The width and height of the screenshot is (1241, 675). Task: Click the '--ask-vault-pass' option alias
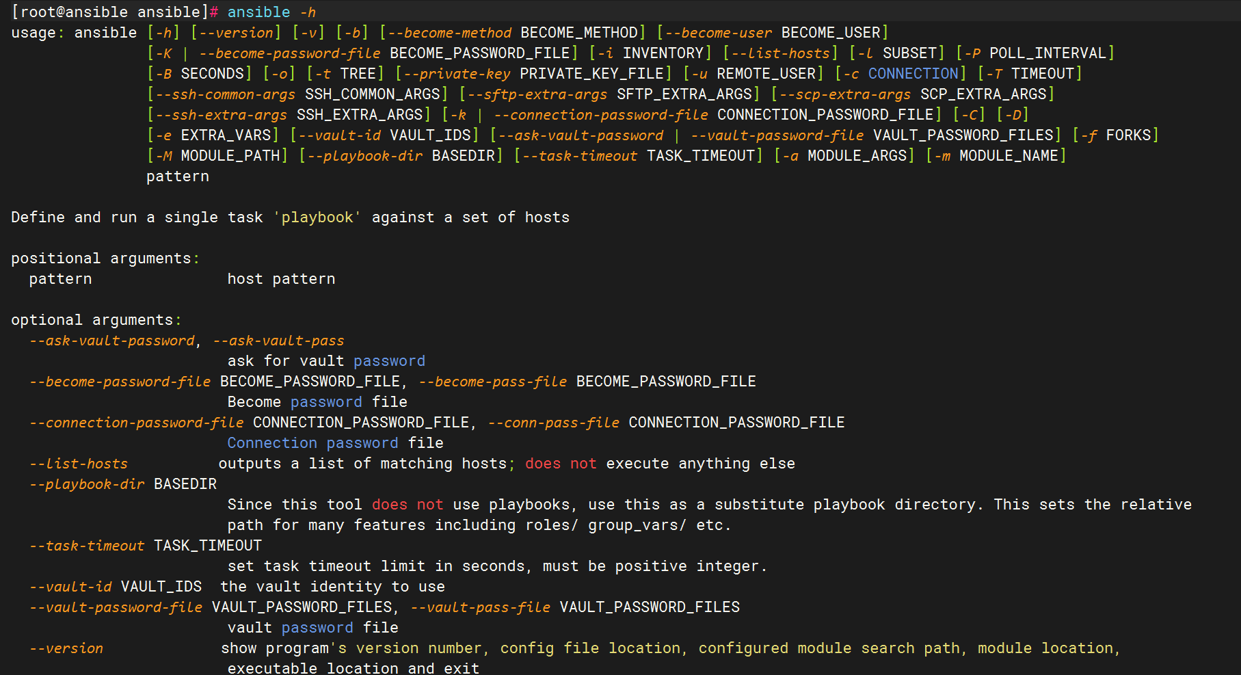pos(279,341)
